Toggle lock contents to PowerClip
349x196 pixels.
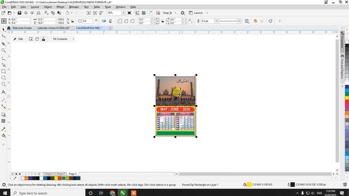pyautogui.click(x=44, y=39)
